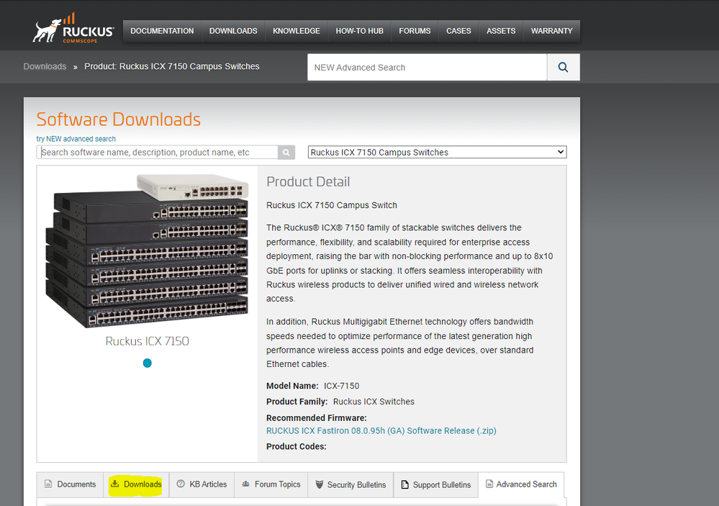Show the Forum Topics tab
The height and width of the screenshot is (506, 719).
[x=271, y=484]
